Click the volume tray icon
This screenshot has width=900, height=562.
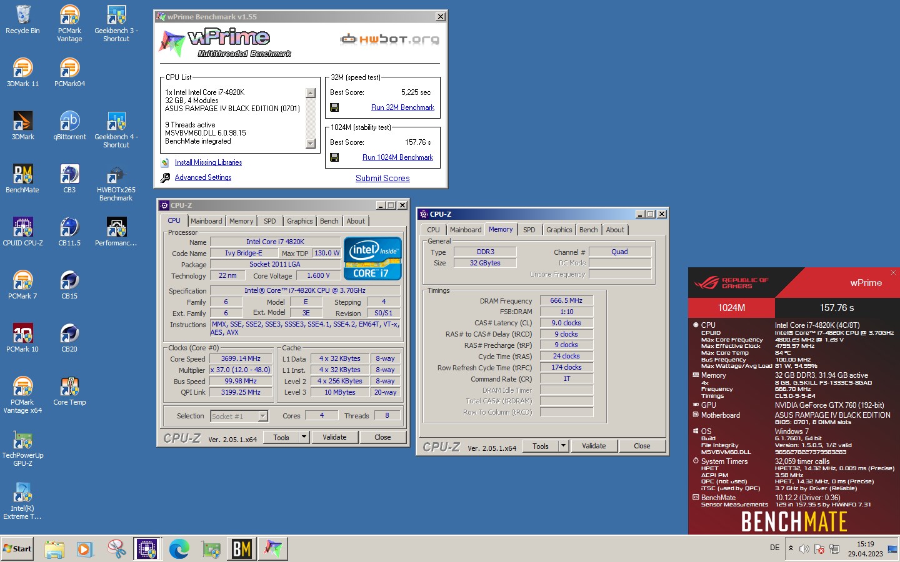804,549
